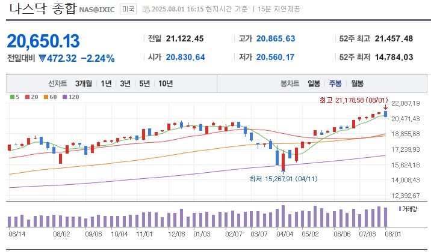This screenshot has width=431, height=252.
Task: Click the change amount 472.32
Action: [61, 58]
